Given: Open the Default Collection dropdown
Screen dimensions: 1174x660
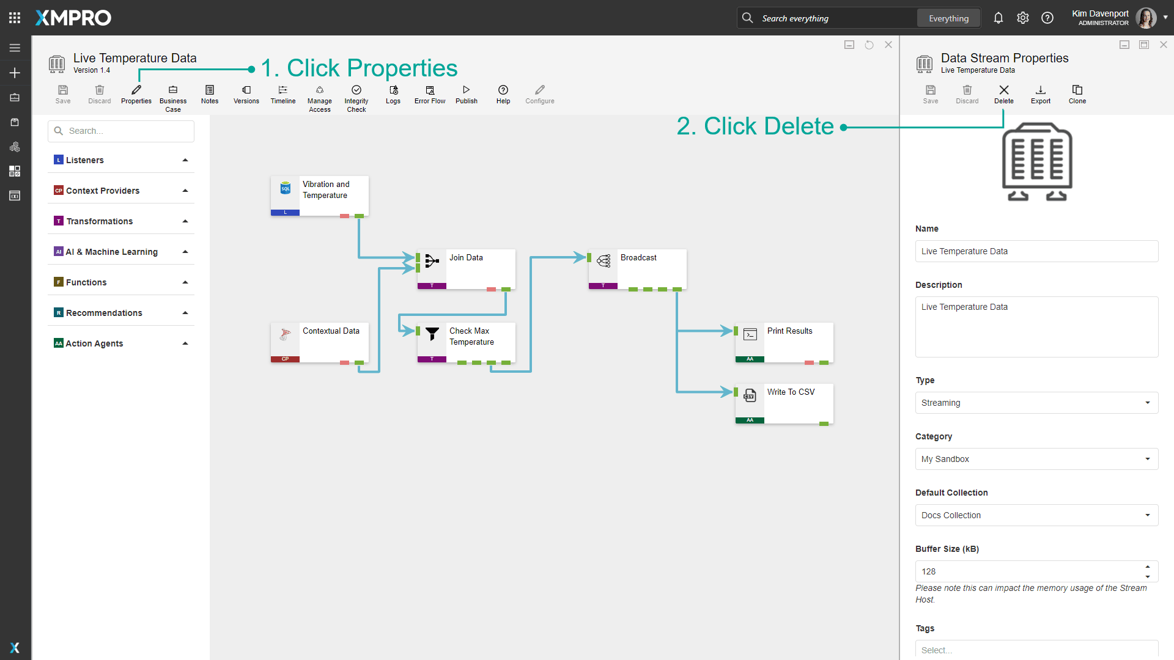Looking at the screenshot, I should point(1036,515).
